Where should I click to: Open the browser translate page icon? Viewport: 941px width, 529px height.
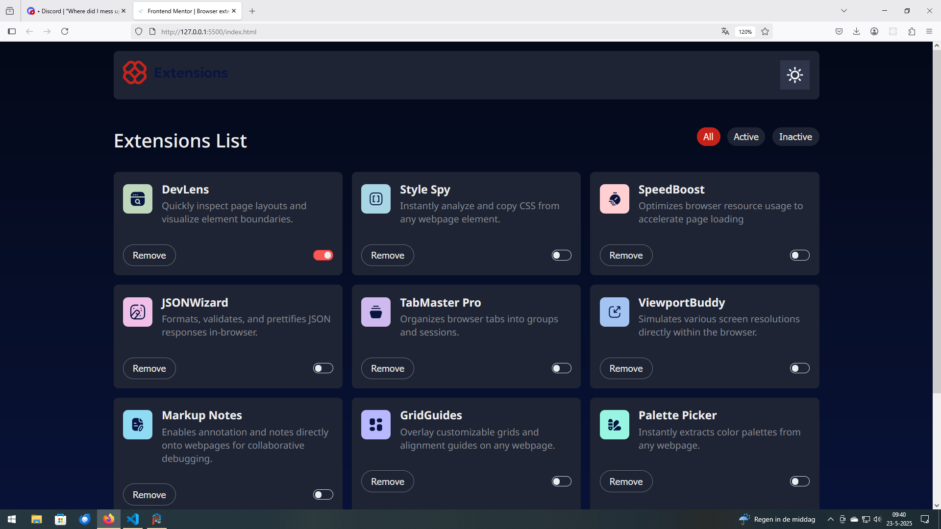pyautogui.click(x=725, y=31)
